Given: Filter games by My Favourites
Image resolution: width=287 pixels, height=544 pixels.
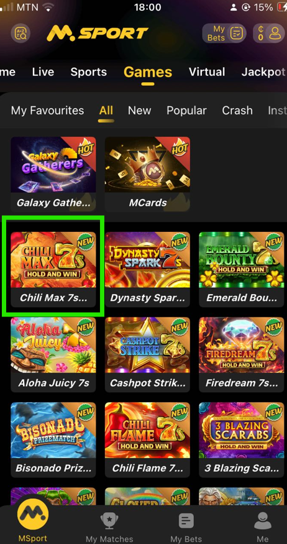Looking at the screenshot, I should pyautogui.click(x=47, y=110).
